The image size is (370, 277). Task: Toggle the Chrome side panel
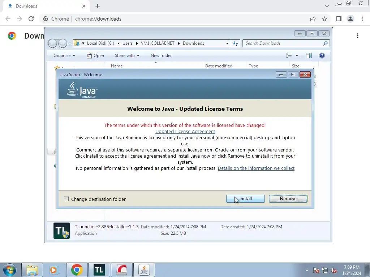pos(339,19)
